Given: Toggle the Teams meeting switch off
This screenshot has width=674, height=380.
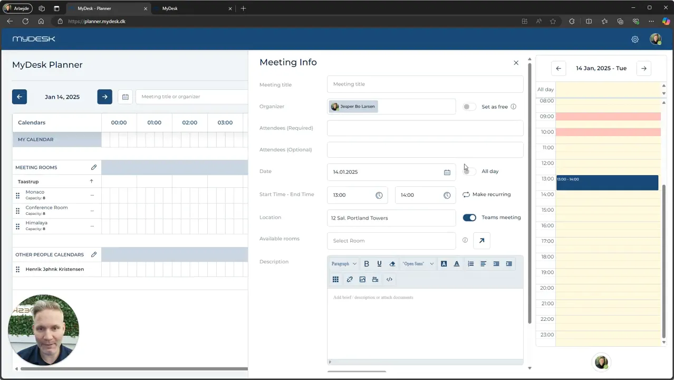Looking at the screenshot, I should coord(469,217).
